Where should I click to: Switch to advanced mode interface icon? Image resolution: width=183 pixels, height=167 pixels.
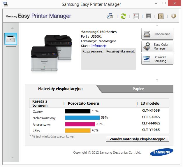pyautogui.click(x=110, y=16)
